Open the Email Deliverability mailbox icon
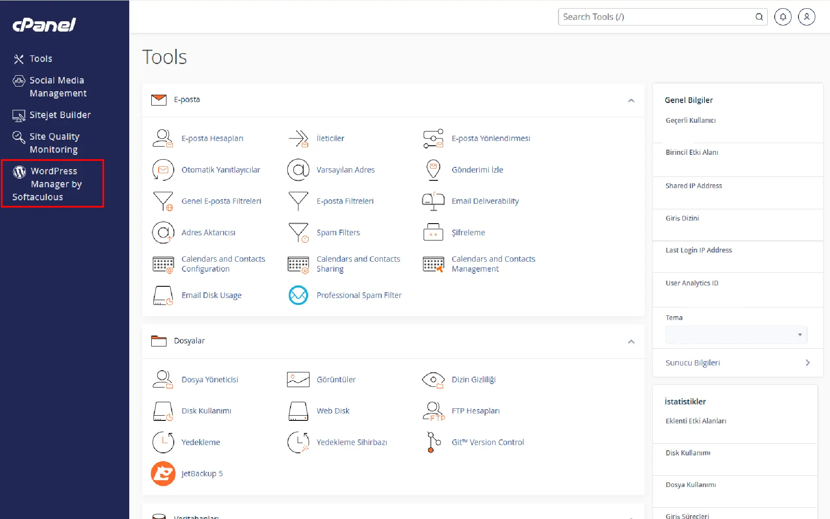 pyautogui.click(x=433, y=201)
